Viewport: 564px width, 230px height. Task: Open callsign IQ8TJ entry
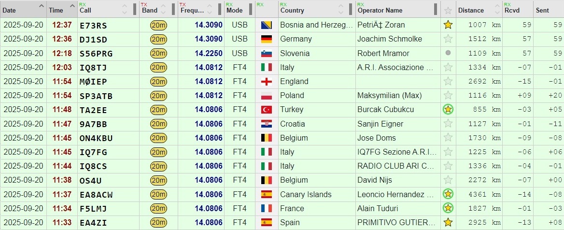coord(93,67)
